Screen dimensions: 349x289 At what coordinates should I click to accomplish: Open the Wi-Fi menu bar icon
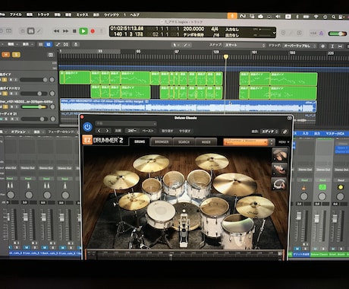tap(316, 17)
